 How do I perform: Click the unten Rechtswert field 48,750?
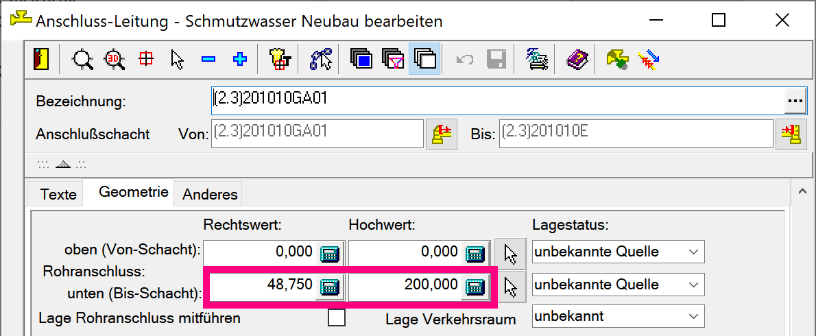click(x=262, y=285)
